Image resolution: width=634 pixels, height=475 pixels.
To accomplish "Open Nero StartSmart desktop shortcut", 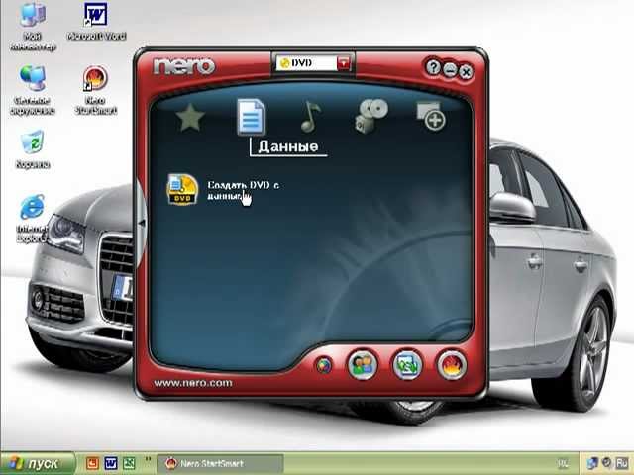I will (96, 90).
